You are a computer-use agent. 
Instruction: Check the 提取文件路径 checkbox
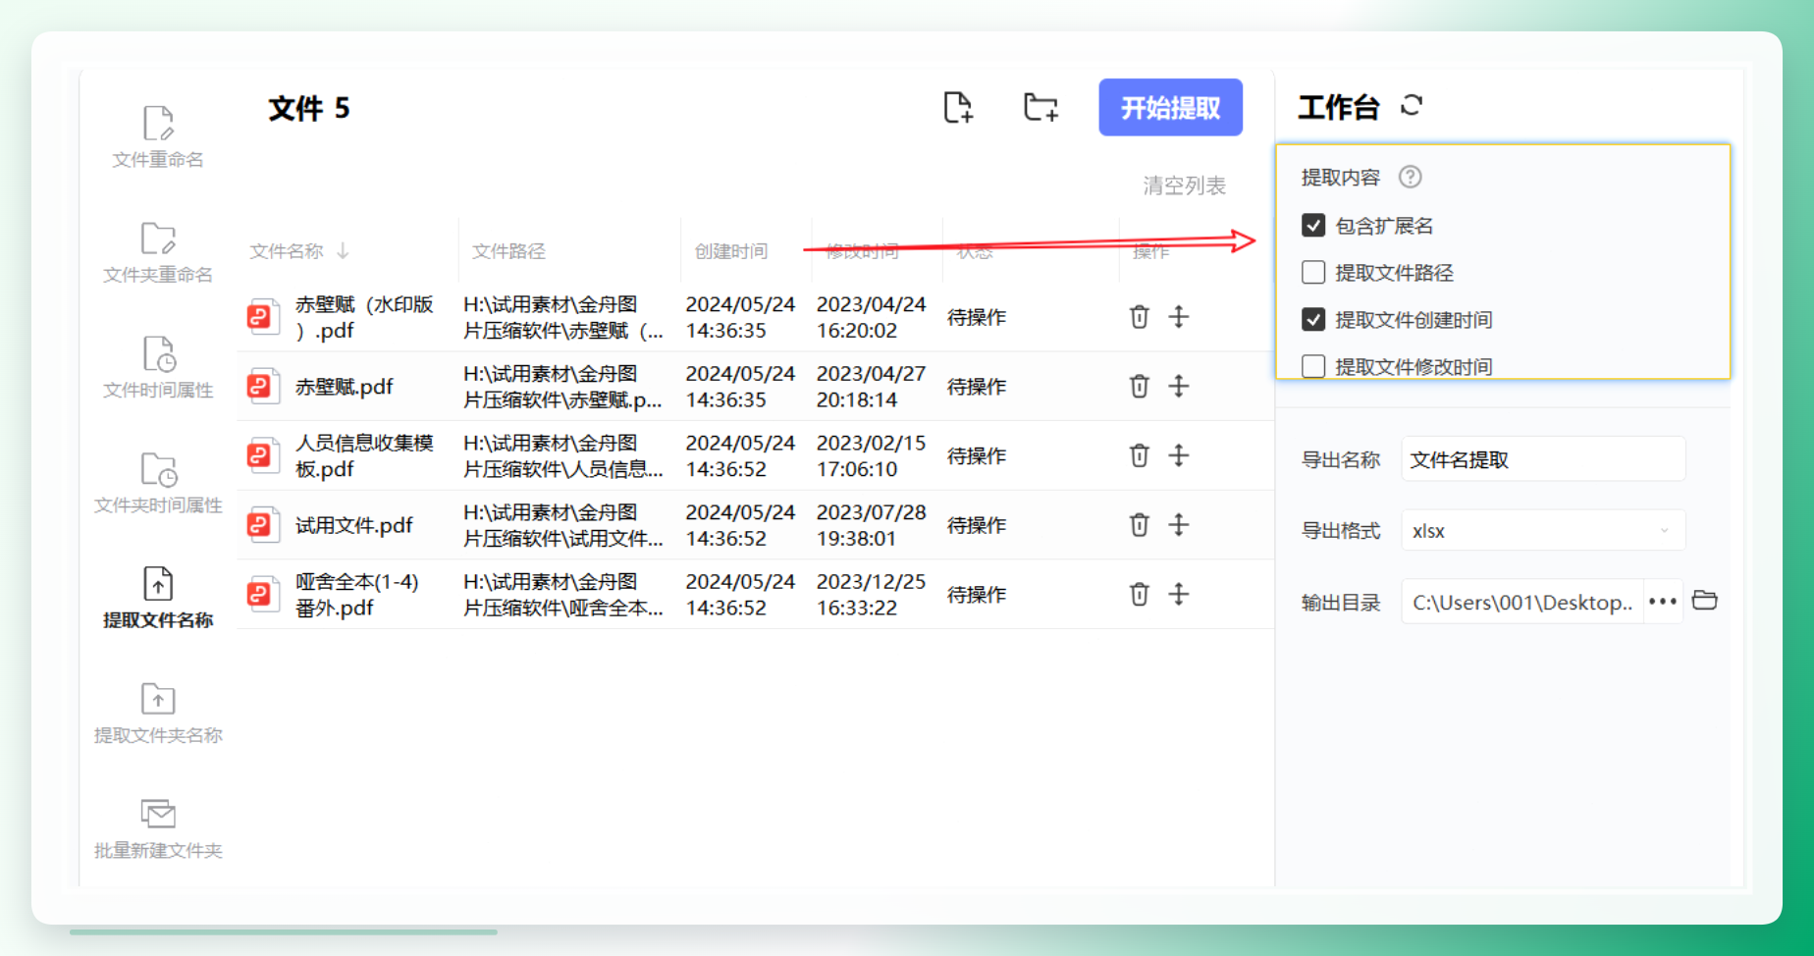(x=1313, y=273)
